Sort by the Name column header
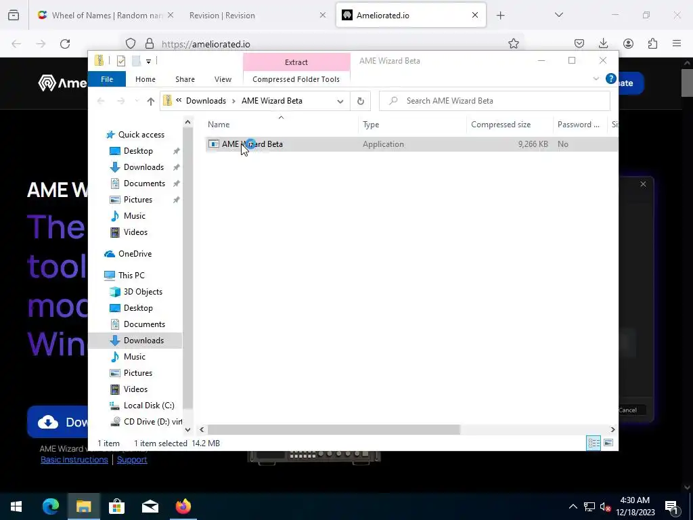Viewport: 693px width, 520px height. [219, 125]
